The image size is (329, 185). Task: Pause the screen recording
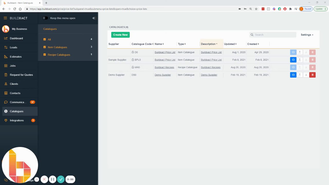tap(52, 179)
